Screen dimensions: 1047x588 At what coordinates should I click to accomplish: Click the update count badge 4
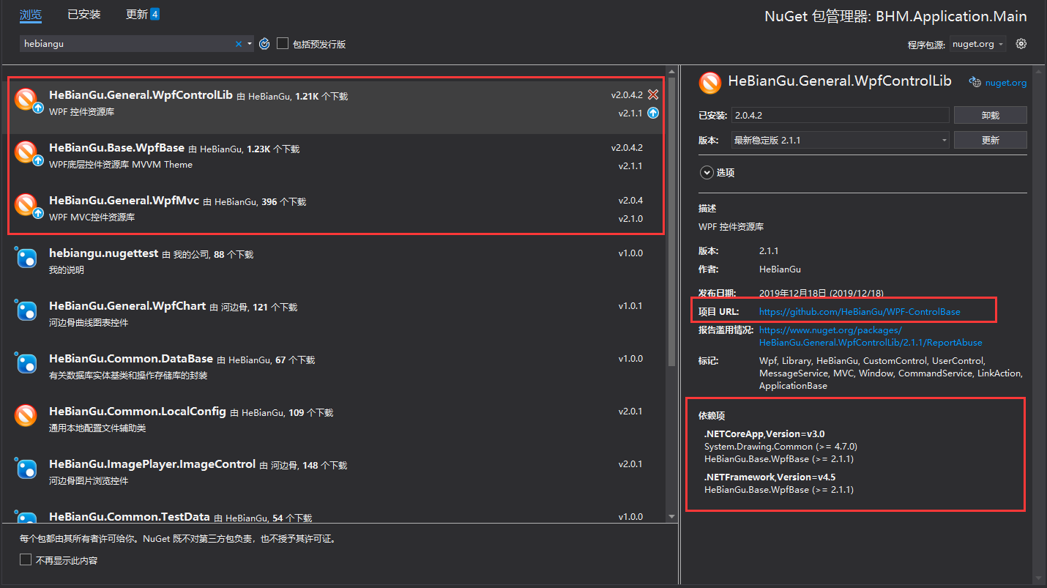tap(155, 14)
